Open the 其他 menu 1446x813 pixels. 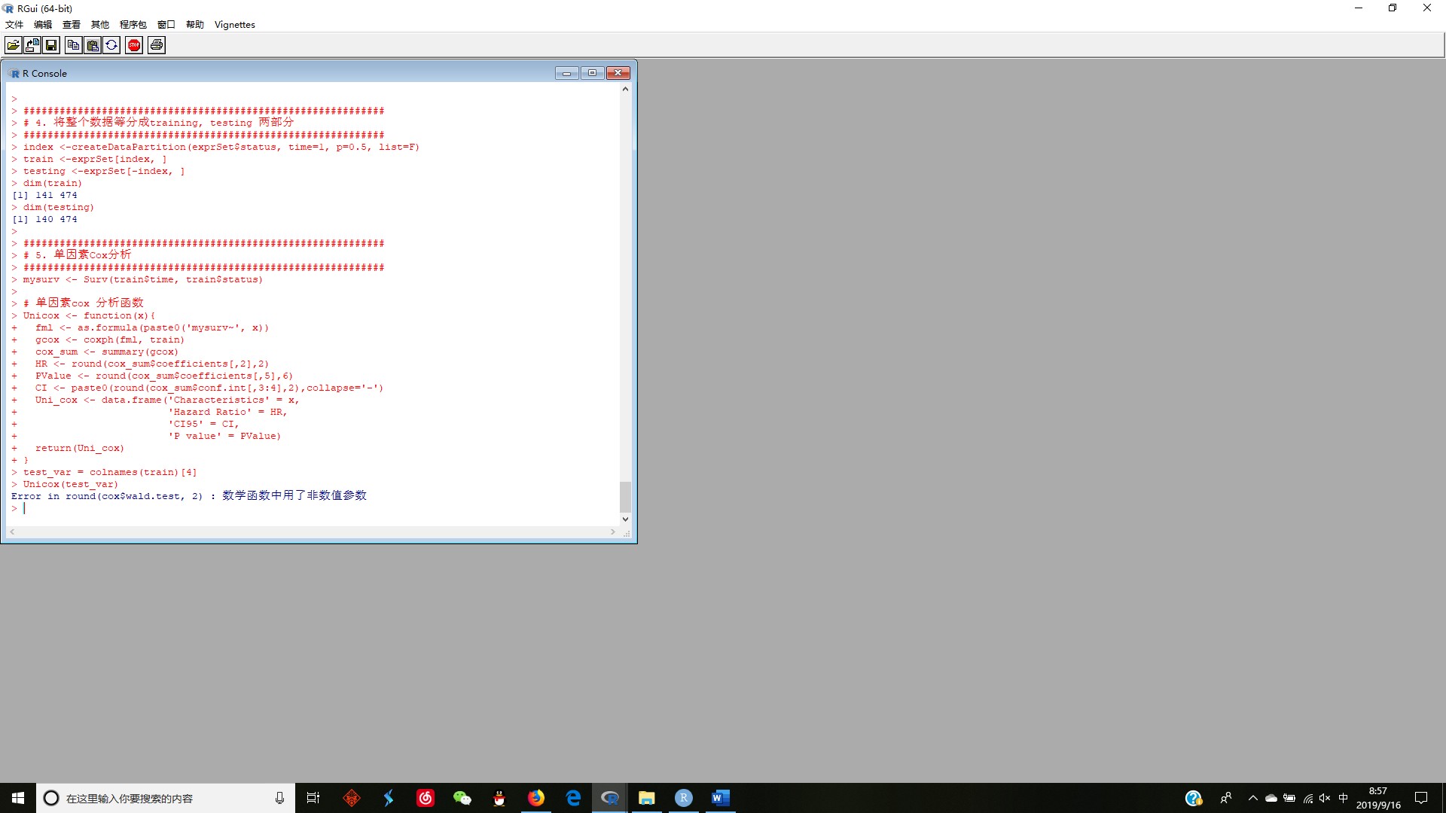click(x=100, y=24)
